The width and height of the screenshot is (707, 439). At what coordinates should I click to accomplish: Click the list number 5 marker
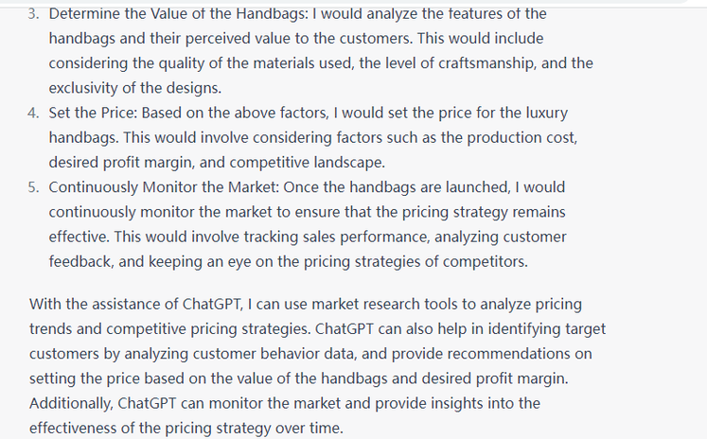pyautogui.click(x=35, y=187)
